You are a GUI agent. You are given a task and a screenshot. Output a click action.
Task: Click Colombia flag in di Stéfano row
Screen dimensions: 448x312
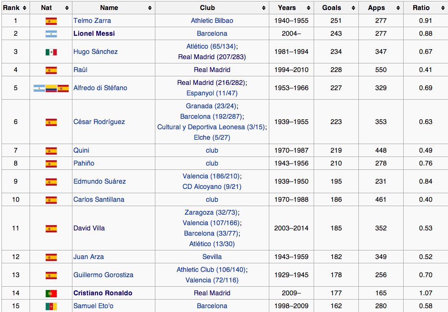[x=51, y=88]
